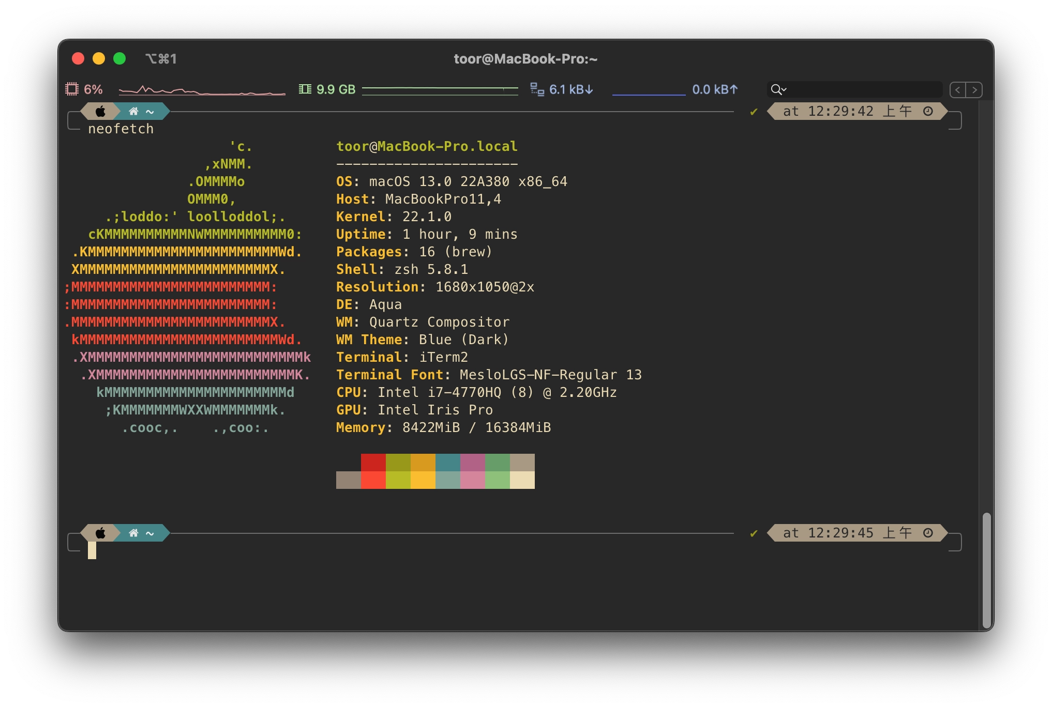Click the toor@MacBook-Pro.local header
1052x708 pixels.
pyautogui.click(x=427, y=146)
